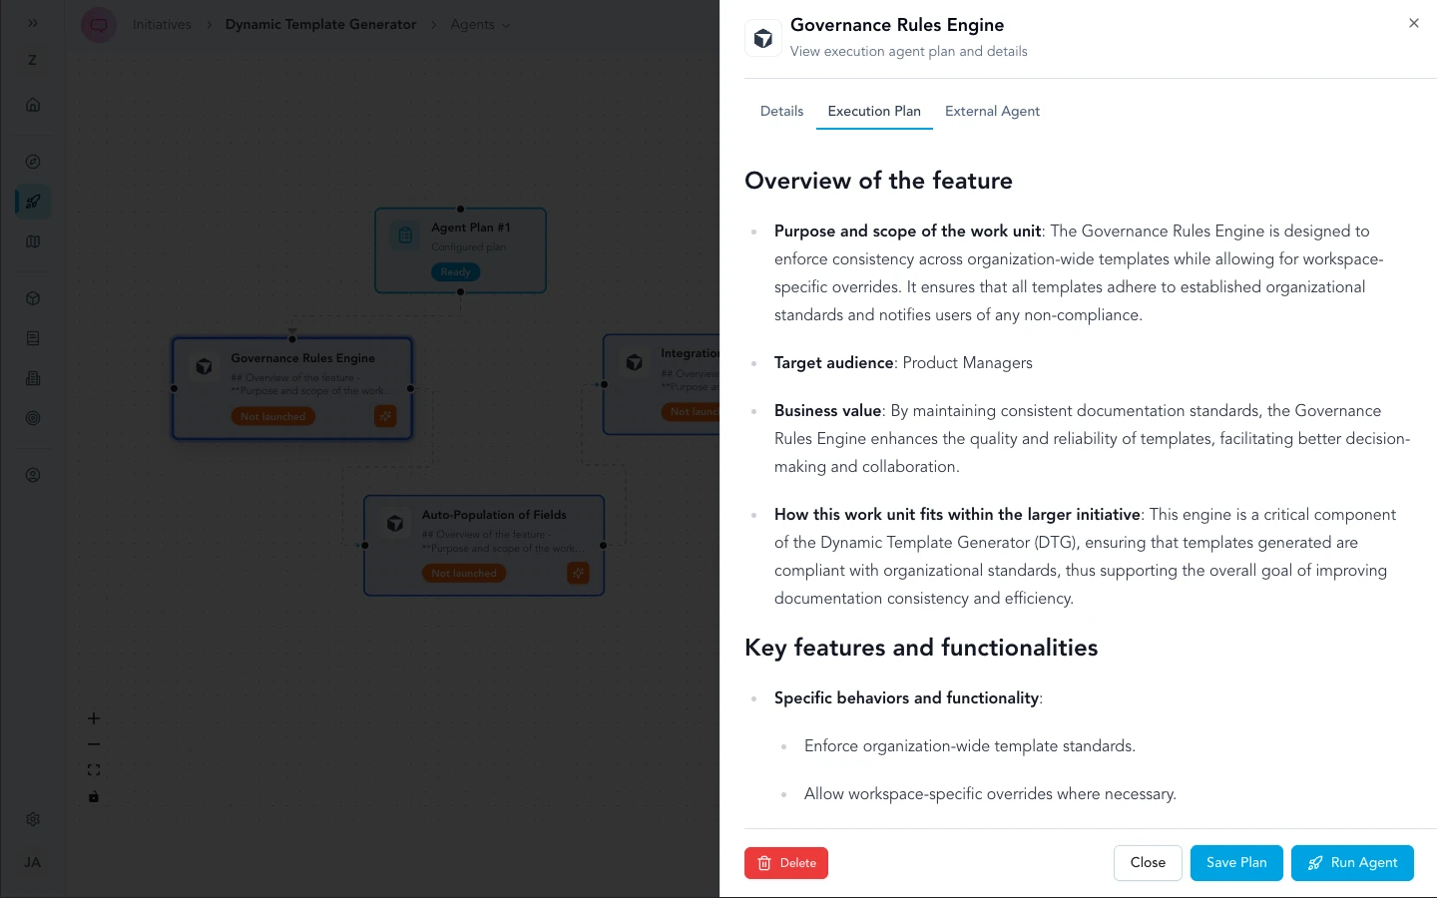
Task: Run the agent with the Run Agent button
Action: click(1352, 862)
